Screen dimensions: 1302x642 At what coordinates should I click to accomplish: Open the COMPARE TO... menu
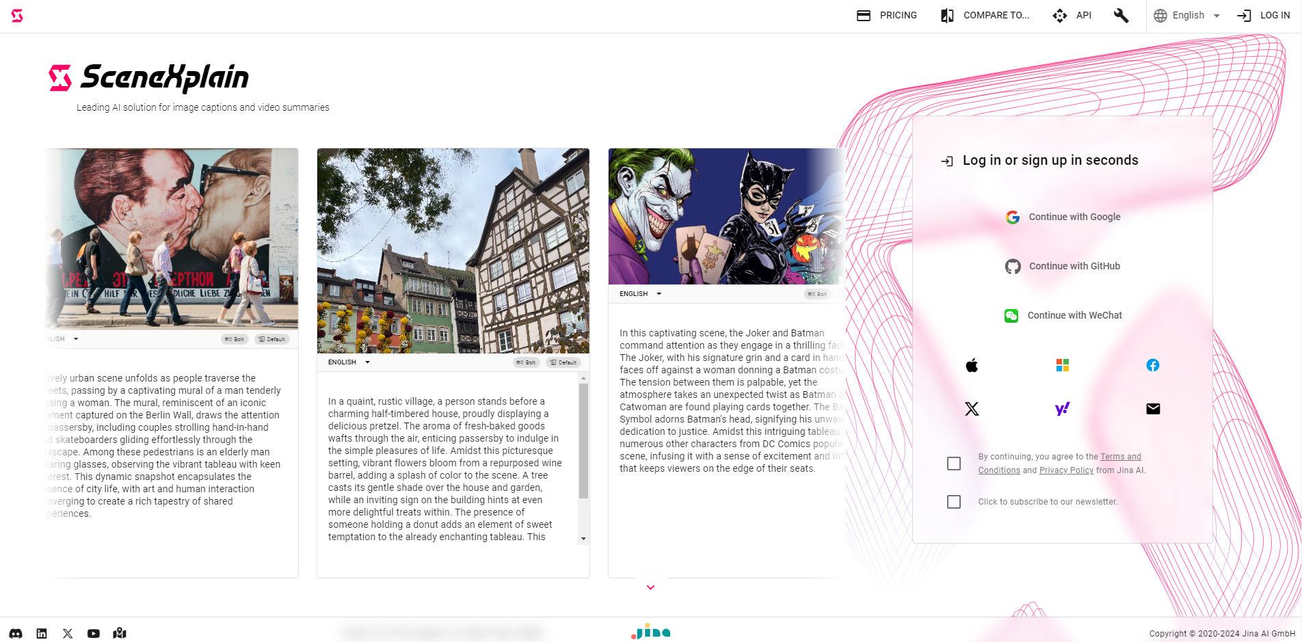[985, 16]
